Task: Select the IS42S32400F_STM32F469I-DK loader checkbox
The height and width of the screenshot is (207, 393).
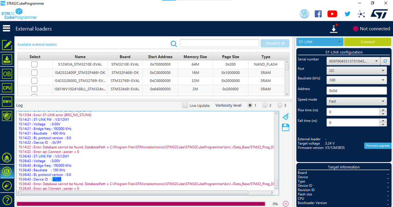Action: (34, 73)
